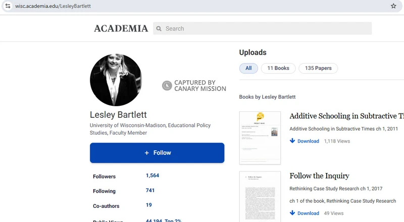Follow Lesley Bartlett with the blue button
Viewport: 404px width, 222px height.
pyautogui.click(x=157, y=153)
